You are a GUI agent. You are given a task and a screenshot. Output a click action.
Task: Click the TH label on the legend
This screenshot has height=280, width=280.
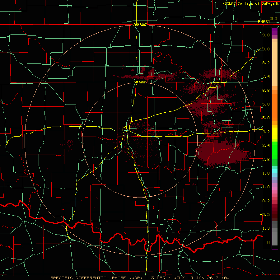267,242
